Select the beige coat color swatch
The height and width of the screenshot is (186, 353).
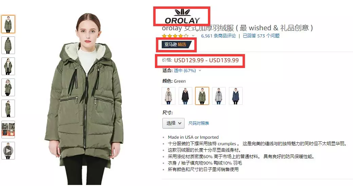169,96
